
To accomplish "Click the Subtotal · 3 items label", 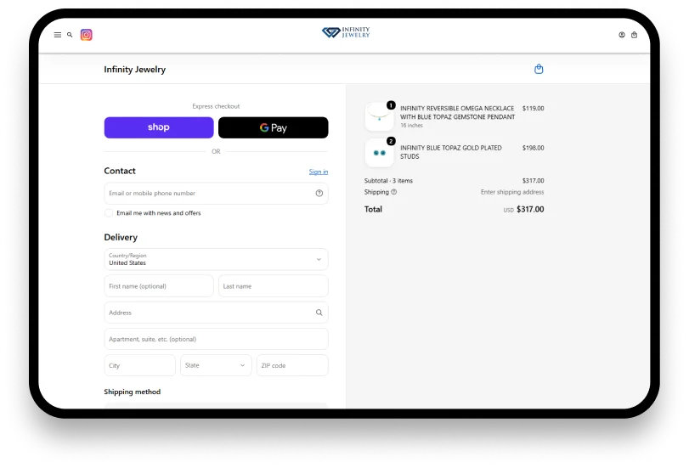I will [x=388, y=181].
